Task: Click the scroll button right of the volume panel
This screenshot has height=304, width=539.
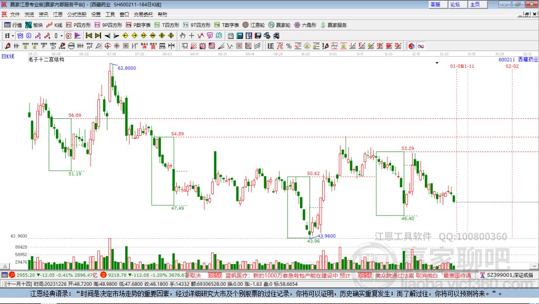Action: click(x=534, y=266)
